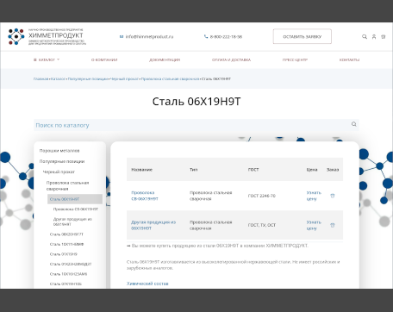393x312 pixels.
Task: Click the info@himmetproduct.ru email link
Action: (x=149, y=36)
